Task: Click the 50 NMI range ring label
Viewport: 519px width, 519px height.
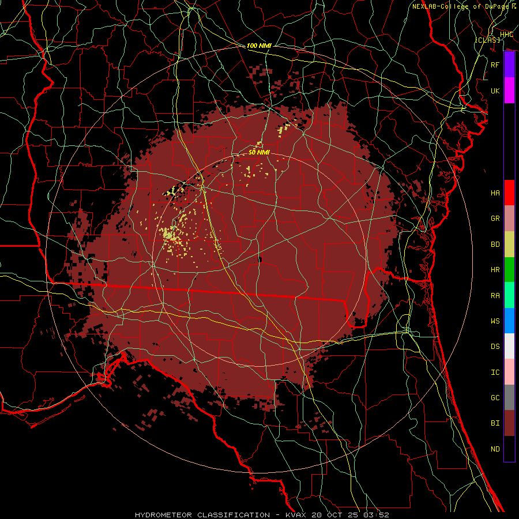Action: pos(259,152)
